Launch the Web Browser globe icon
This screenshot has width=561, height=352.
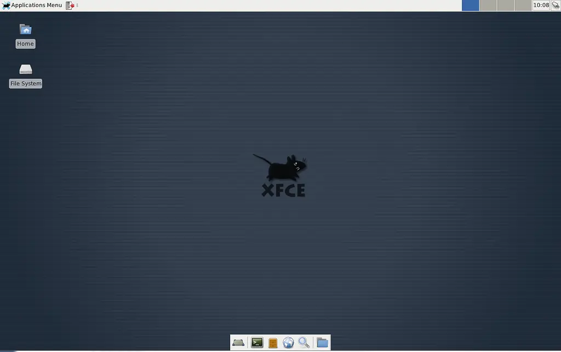(x=288, y=343)
